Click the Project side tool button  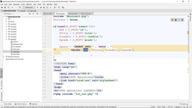click(x=1, y=73)
